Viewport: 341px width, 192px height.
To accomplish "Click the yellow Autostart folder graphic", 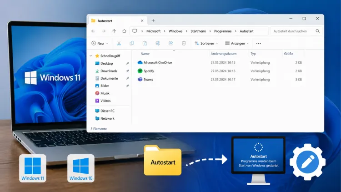I will (162, 160).
